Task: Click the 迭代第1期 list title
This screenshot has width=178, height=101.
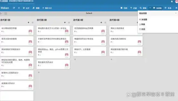Action: 5,20
